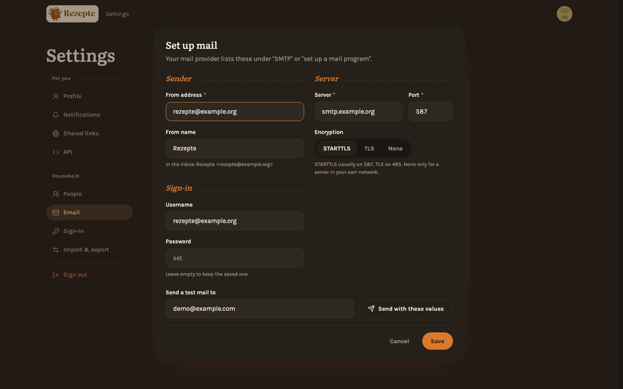Click the 'In the inbox: Rezepte' preview text

219,164
